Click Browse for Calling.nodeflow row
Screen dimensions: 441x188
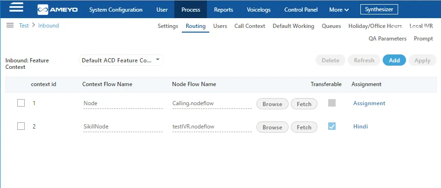pyautogui.click(x=272, y=104)
